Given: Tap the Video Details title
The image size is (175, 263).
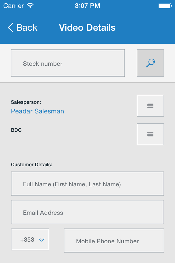Looking at the screenshot, I should (x=87, y=27).
